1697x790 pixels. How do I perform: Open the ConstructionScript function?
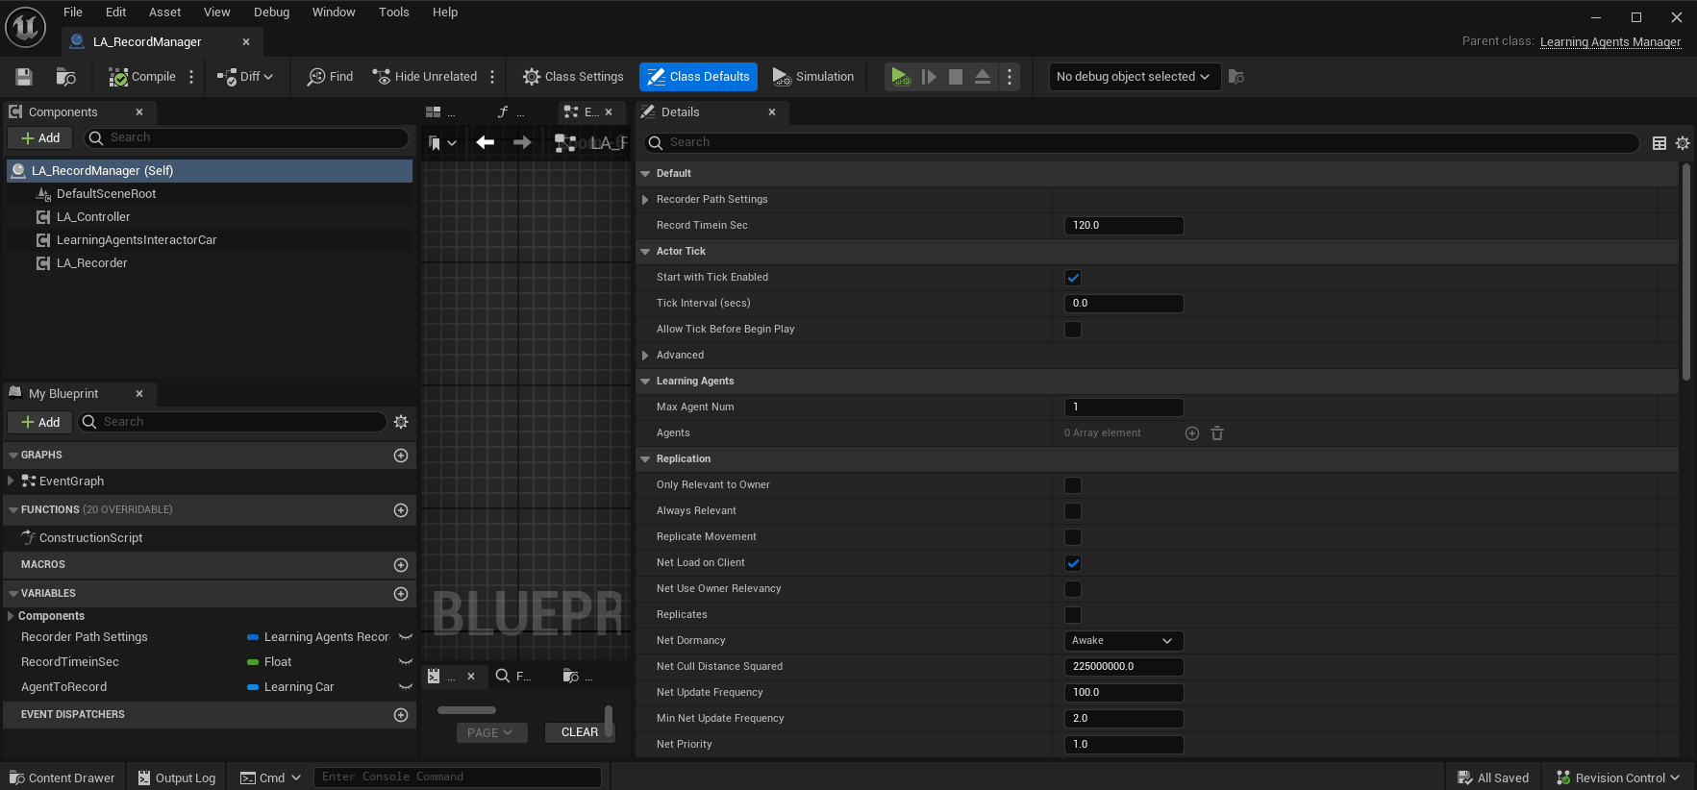(x=90, y=538)
